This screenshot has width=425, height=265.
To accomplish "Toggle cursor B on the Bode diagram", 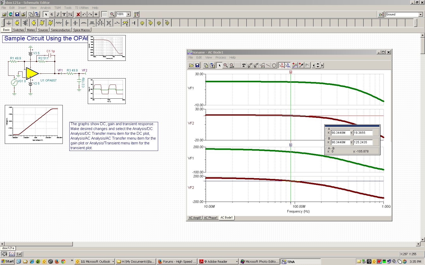I will [288, 66].
